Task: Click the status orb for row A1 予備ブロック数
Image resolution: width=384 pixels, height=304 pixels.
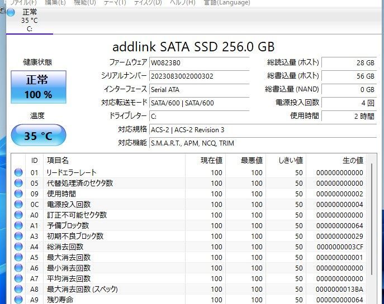Action: [18, 225]
